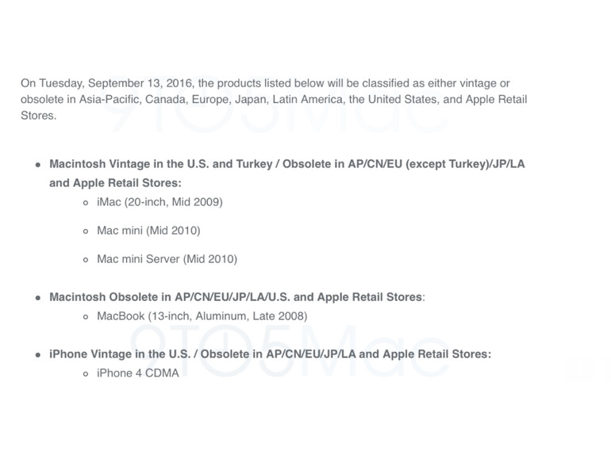Click the solid bullet before Macintosh Obsolete heading
This screenshot has width=611, height=458.
pos(37,298)
